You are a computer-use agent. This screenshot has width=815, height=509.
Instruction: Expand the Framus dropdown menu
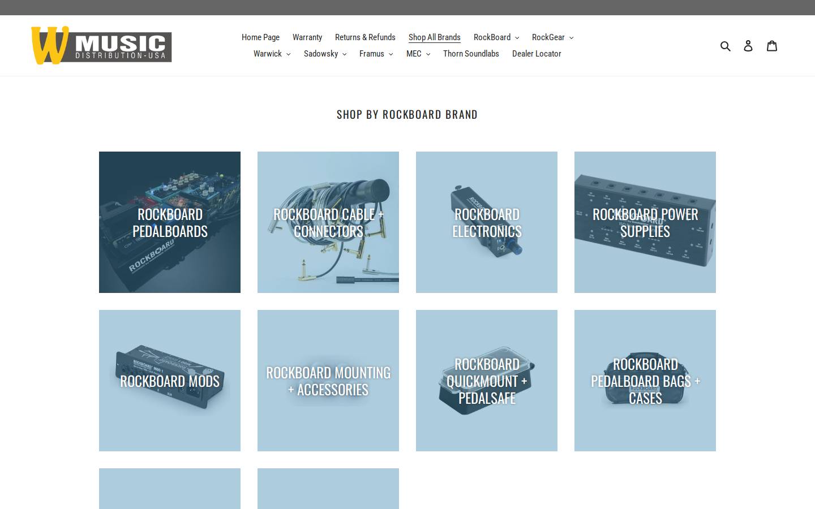click(376, 54)
